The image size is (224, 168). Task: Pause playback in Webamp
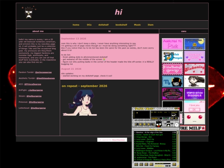(144, 124)
